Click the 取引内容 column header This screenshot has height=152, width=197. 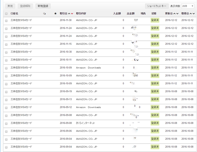coord(81,13)
